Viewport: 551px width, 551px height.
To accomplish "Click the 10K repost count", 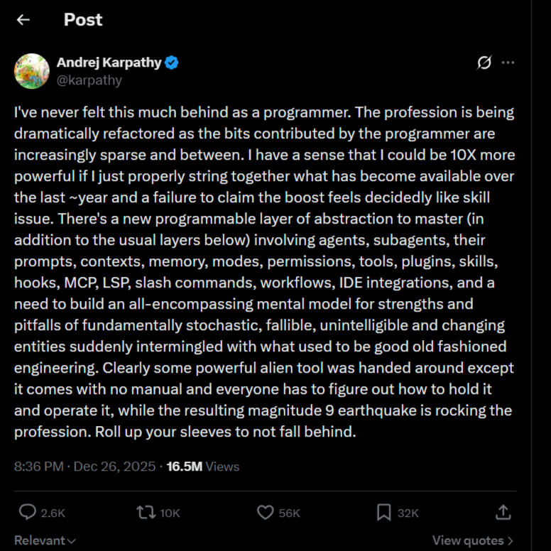I will tap(170, 513).
